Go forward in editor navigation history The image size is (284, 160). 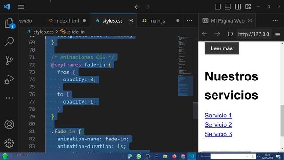coord(147,7)
